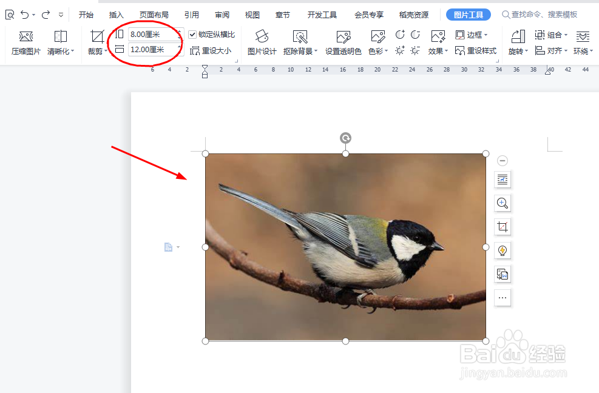
Task: Toggle the 锁定纵横比 checkbox
Action: pos(192,35)
